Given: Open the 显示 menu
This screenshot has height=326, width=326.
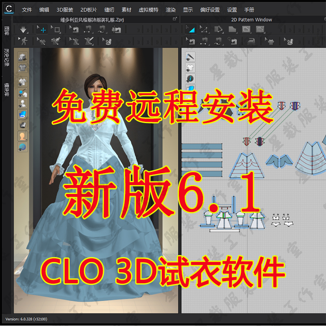Looking at the screenshot, I should pyautogui.click(x=188, y=10).
